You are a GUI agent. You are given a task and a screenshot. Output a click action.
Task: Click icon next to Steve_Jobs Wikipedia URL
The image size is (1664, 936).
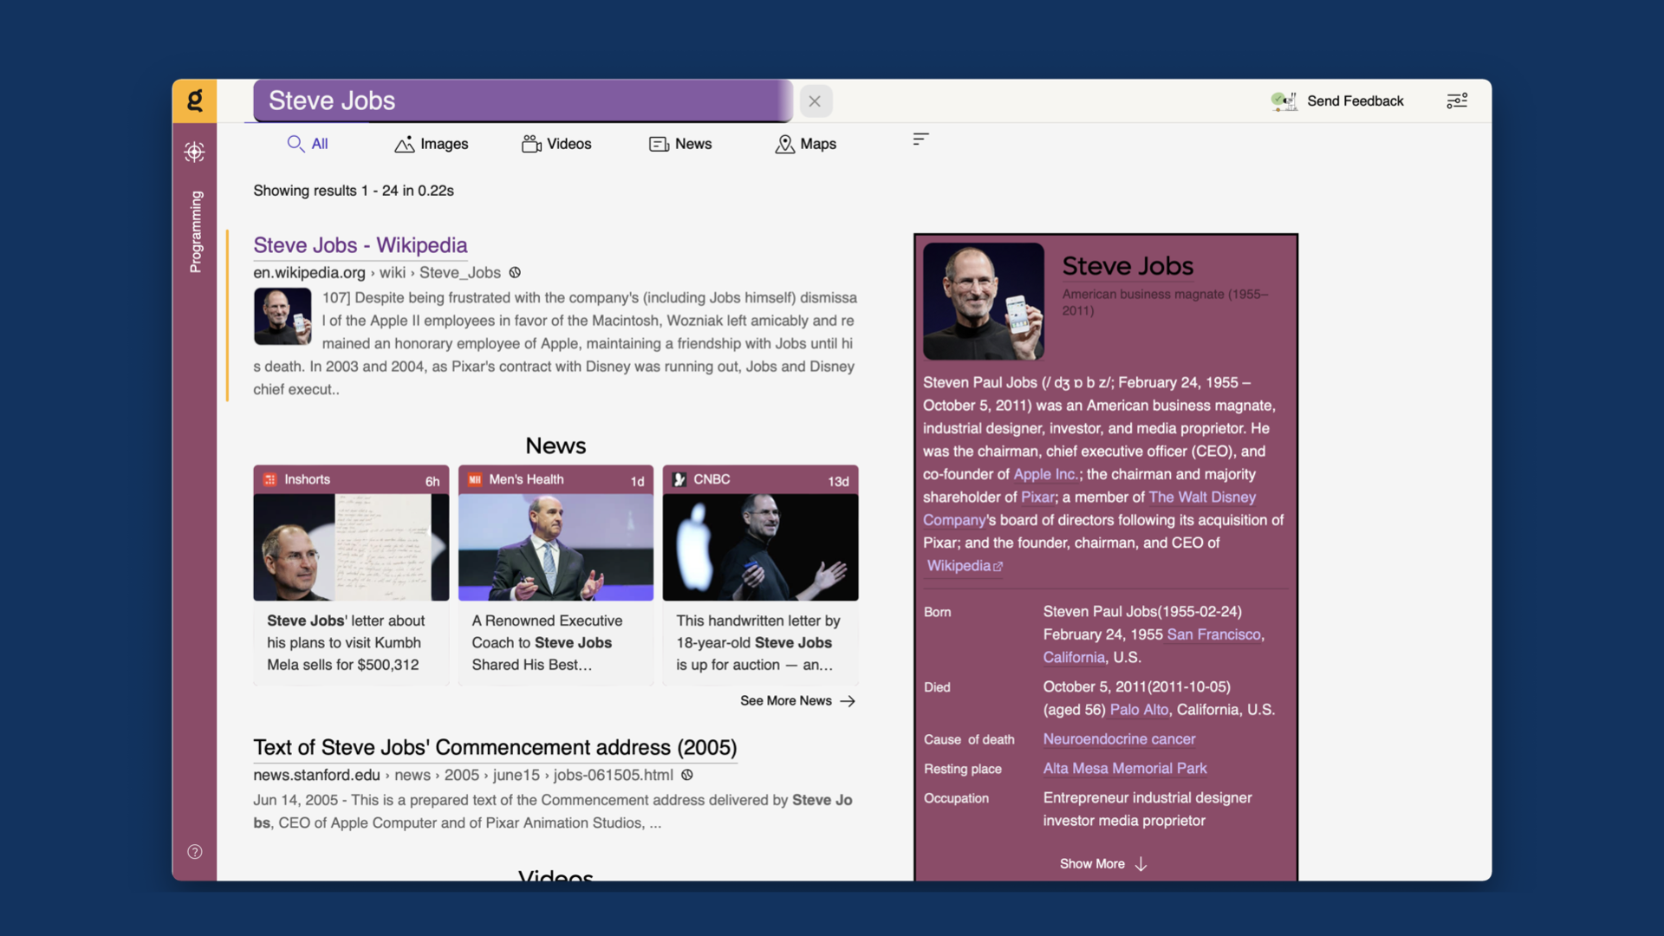515,273
